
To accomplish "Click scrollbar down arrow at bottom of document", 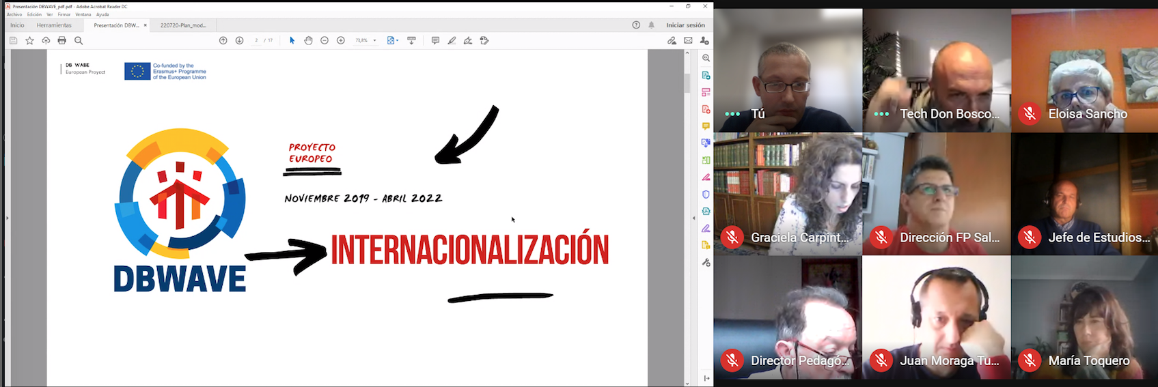I will pos(687,384).
